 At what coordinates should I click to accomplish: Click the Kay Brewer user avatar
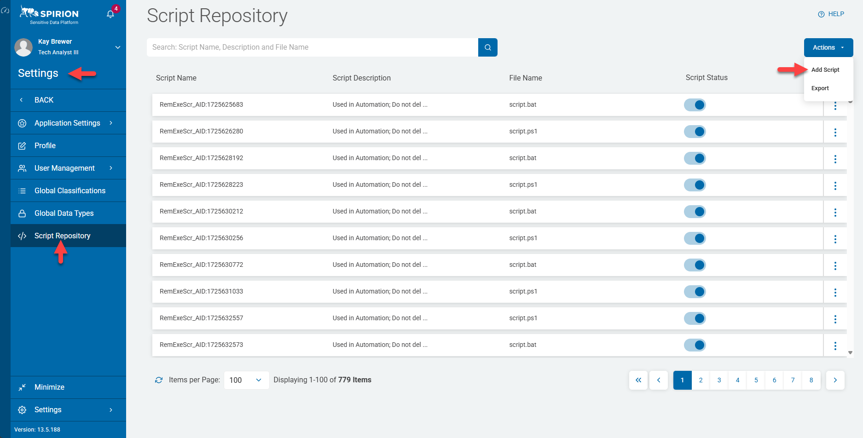(x=23, y=47)
